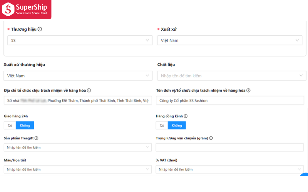Click info icon next to Thương hiệu
The height and width of the screenshot is (192, 308).
pos(40,29)
